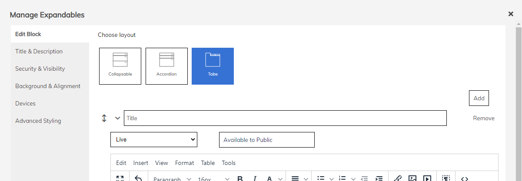Click the insert image icon
Viewport: 522px width, 181px height.
412,178
